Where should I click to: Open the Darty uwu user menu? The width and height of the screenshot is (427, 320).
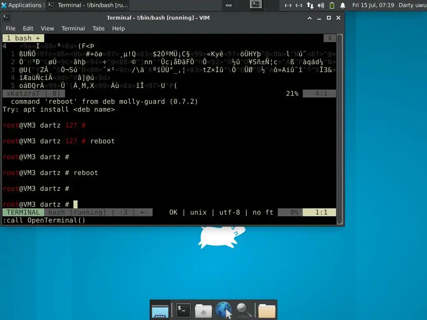[412, 5]
